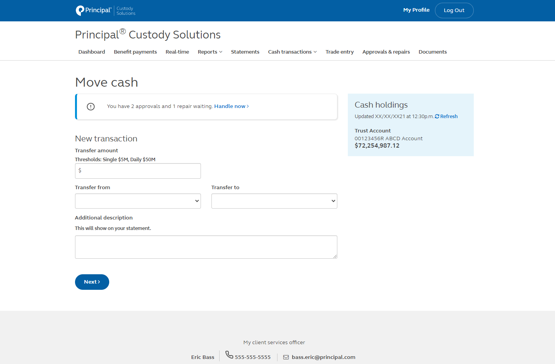Screen dimensions: 555x364
Task: Click the phone icon next to 555-555-5555
Action: click(229, 355)
